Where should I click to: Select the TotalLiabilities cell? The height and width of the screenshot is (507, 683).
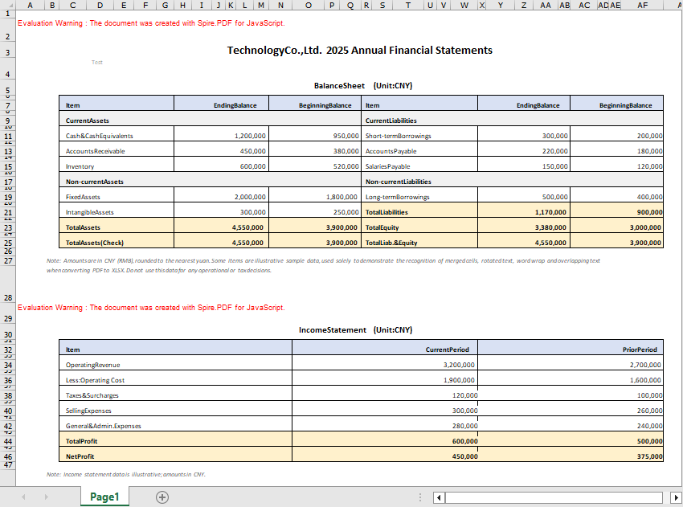(419, 210)
